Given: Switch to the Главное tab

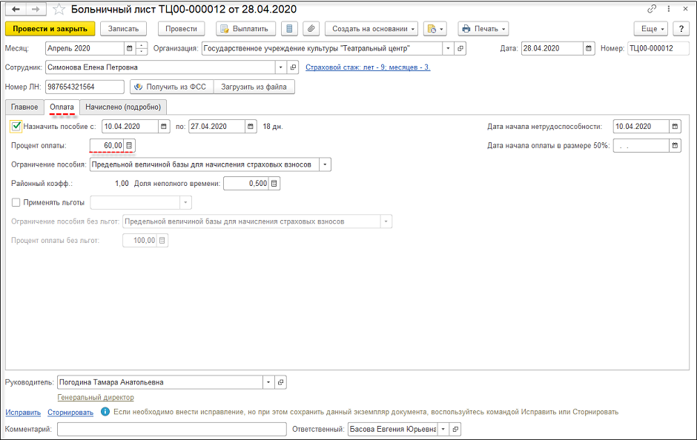Looking at the screenshot, I should click(24, 107).
